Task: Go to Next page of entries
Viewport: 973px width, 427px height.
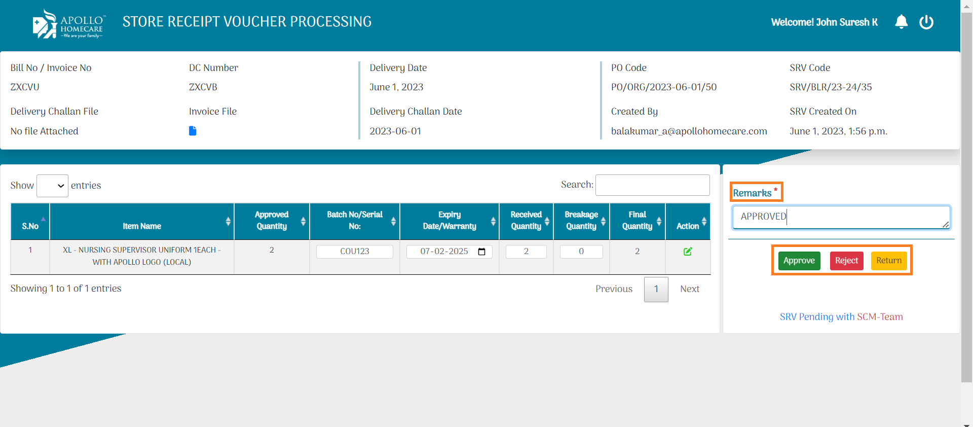Action: (689, 289)
